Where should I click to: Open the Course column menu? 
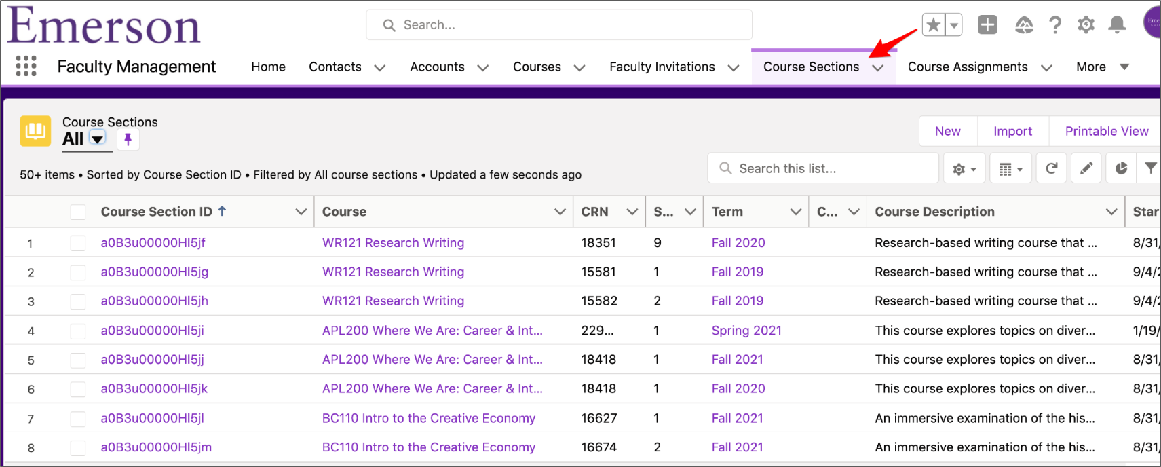[x=560, y=212]
